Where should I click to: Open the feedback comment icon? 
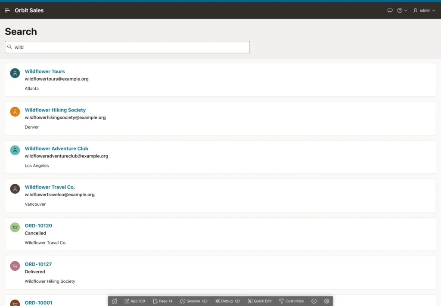tap(390, 10)
